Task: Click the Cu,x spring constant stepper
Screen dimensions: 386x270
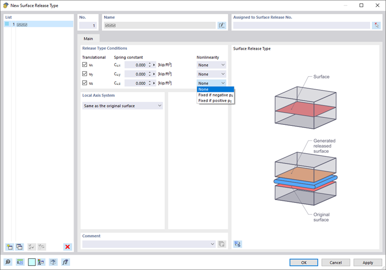Action: (149, 65)
